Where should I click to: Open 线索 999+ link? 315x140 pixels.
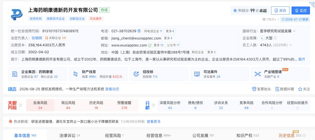click(89, 77)
